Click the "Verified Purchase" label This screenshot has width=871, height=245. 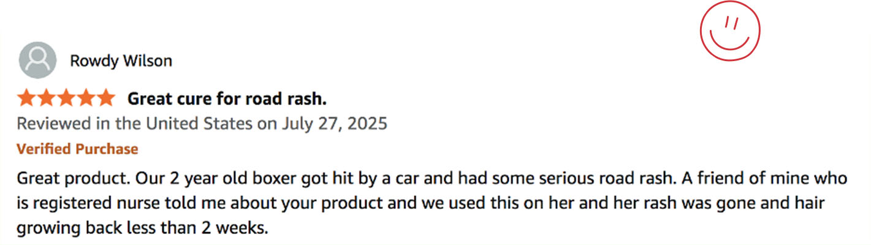[77, 149]
